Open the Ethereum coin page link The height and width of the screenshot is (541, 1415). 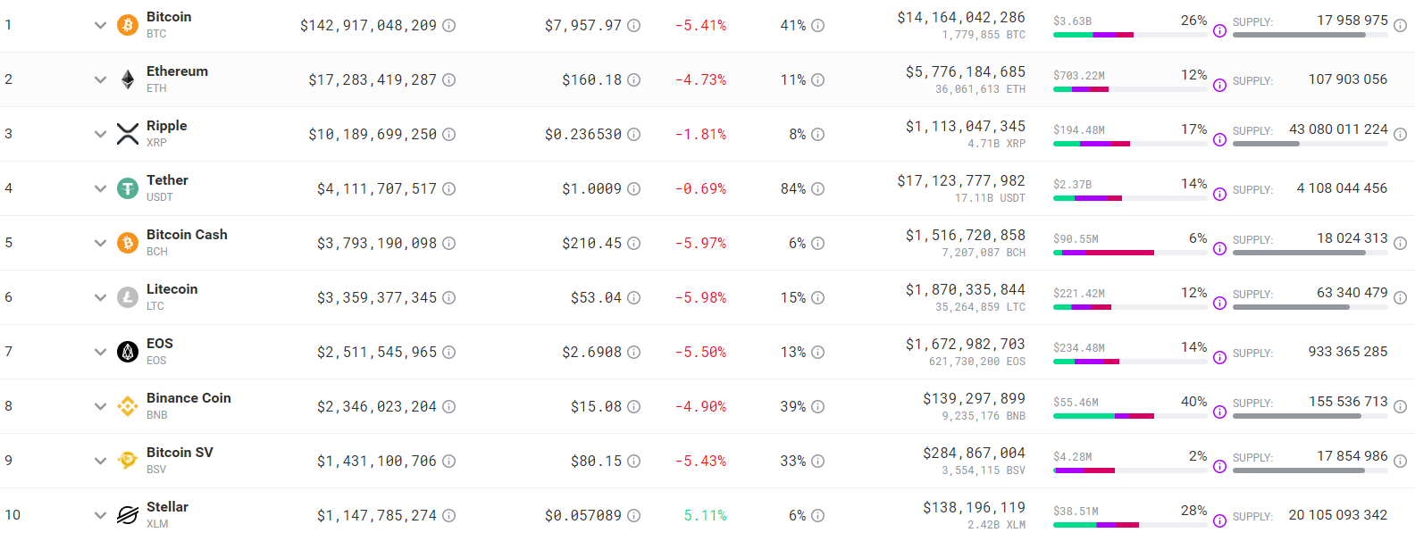click(177, 71)
